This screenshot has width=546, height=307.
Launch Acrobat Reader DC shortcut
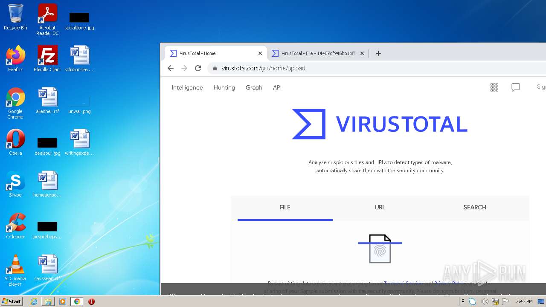pyautogui.click(x=47, y=20)
